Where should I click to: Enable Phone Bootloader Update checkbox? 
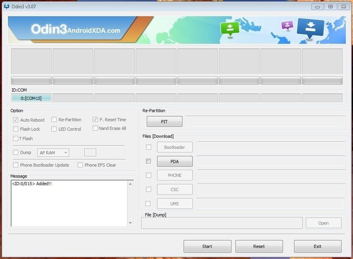click(15, 165)
